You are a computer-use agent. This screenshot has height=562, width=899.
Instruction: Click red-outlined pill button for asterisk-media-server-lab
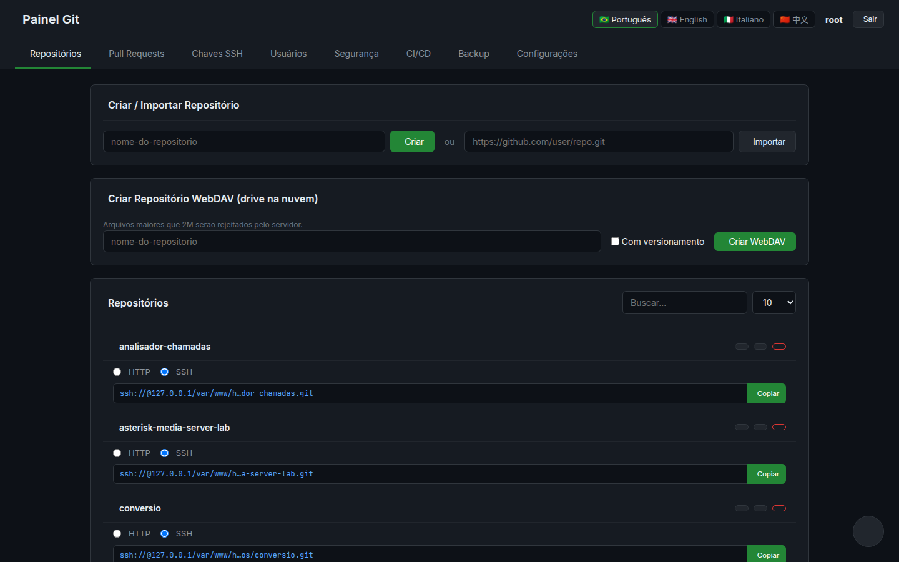point(779,427)
